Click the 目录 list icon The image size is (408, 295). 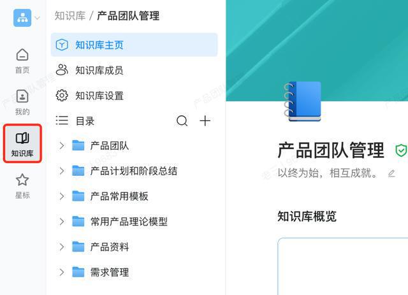coord(62,120)
